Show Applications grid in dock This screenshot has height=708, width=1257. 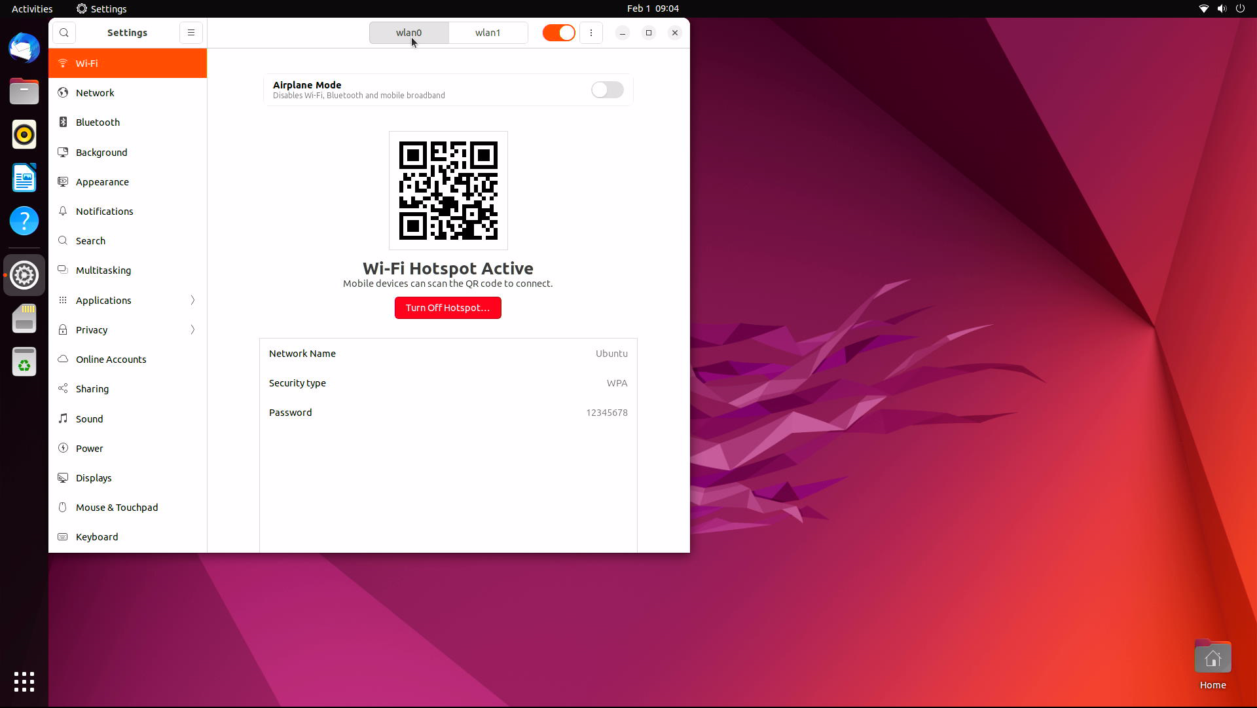coord(24,682)
